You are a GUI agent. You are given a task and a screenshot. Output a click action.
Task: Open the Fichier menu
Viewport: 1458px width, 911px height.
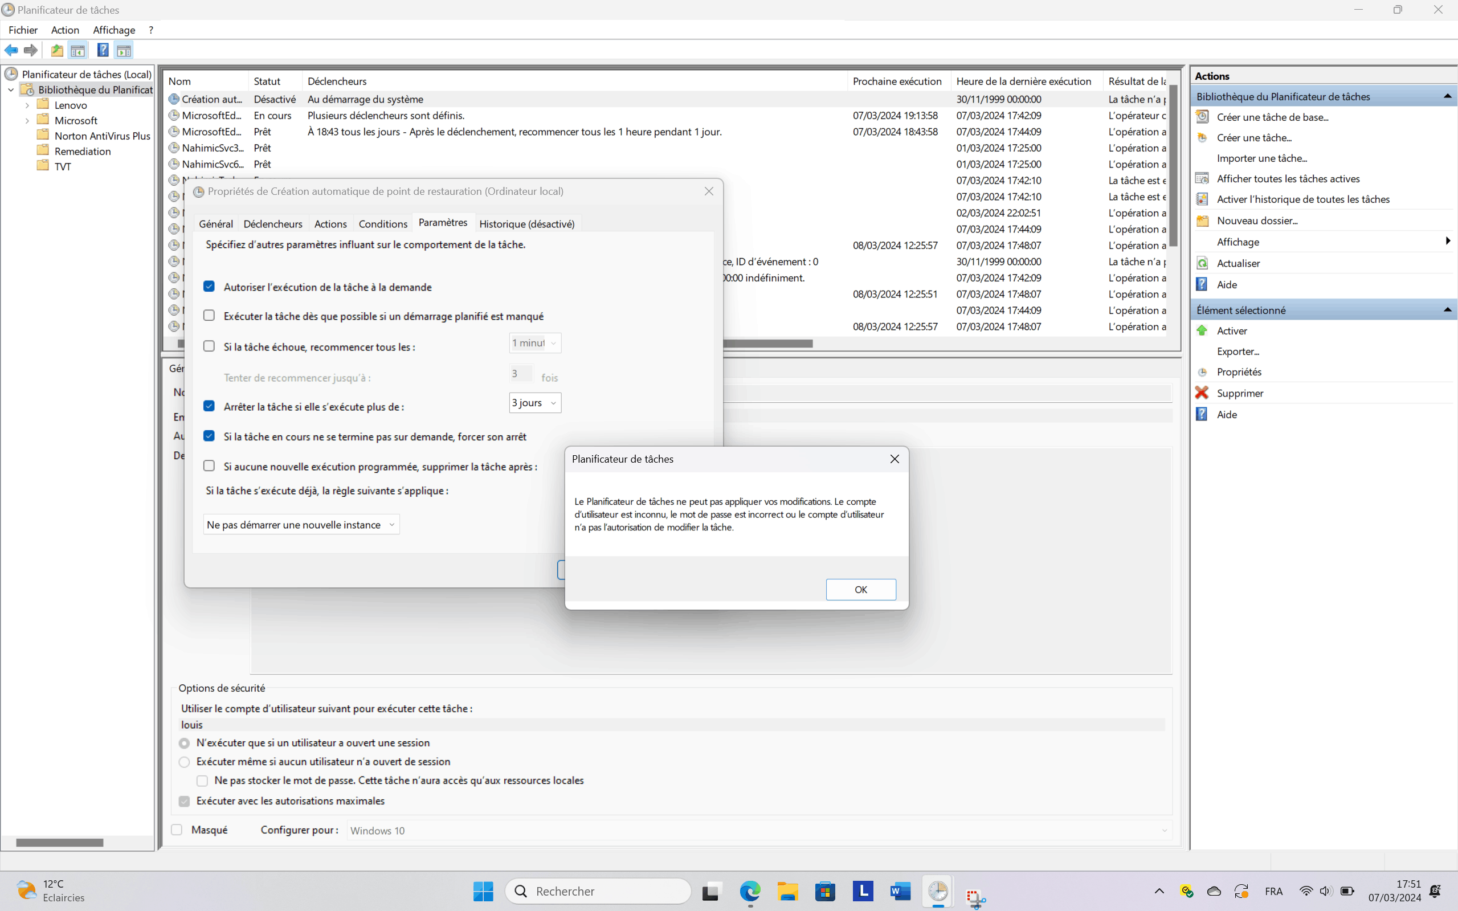[x=23, y=30]
